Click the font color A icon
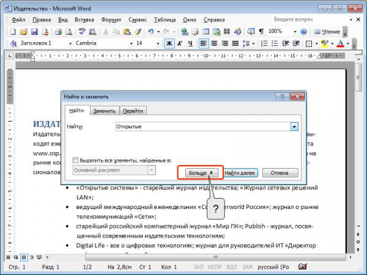The image size is (367, 275). (x=340, y=43)
